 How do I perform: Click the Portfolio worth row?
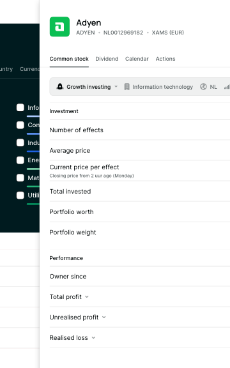click(x=140, y=211)
